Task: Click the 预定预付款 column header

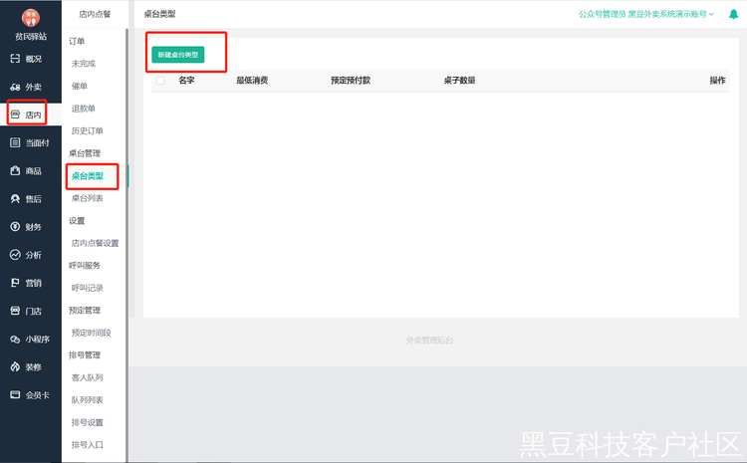Action: [x=351, y=80]
